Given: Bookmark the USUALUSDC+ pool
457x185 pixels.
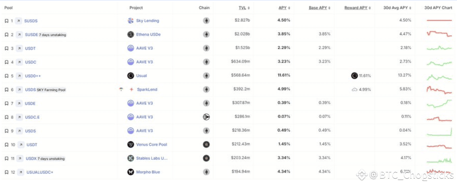Looking at the screenshot, I should [x=6, y=172].
